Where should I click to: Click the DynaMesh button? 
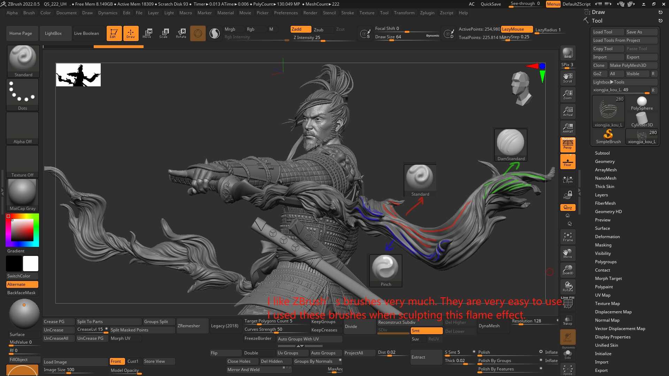[489, 326]
